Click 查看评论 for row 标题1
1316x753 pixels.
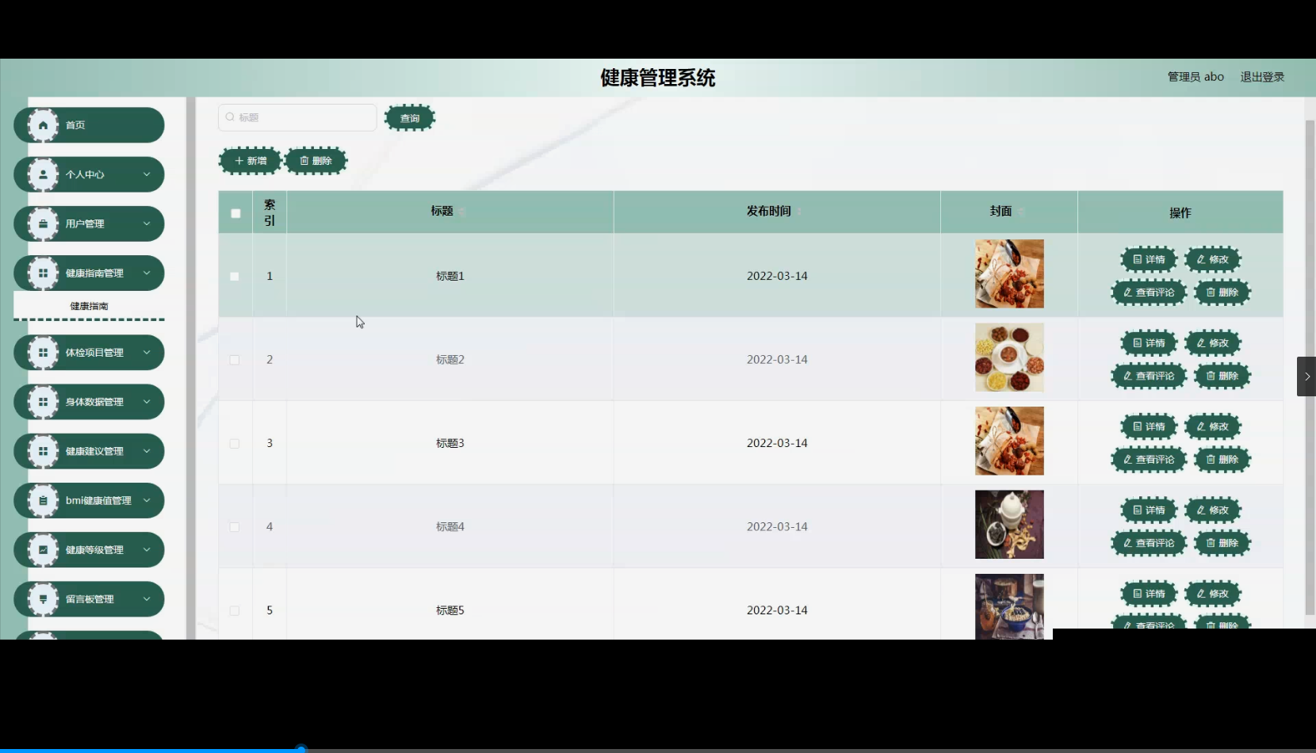[x=1149, y=292]
